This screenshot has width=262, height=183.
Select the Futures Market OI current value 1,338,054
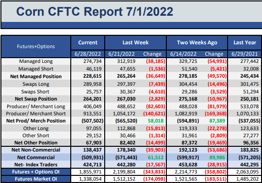(x=90, y=179)
